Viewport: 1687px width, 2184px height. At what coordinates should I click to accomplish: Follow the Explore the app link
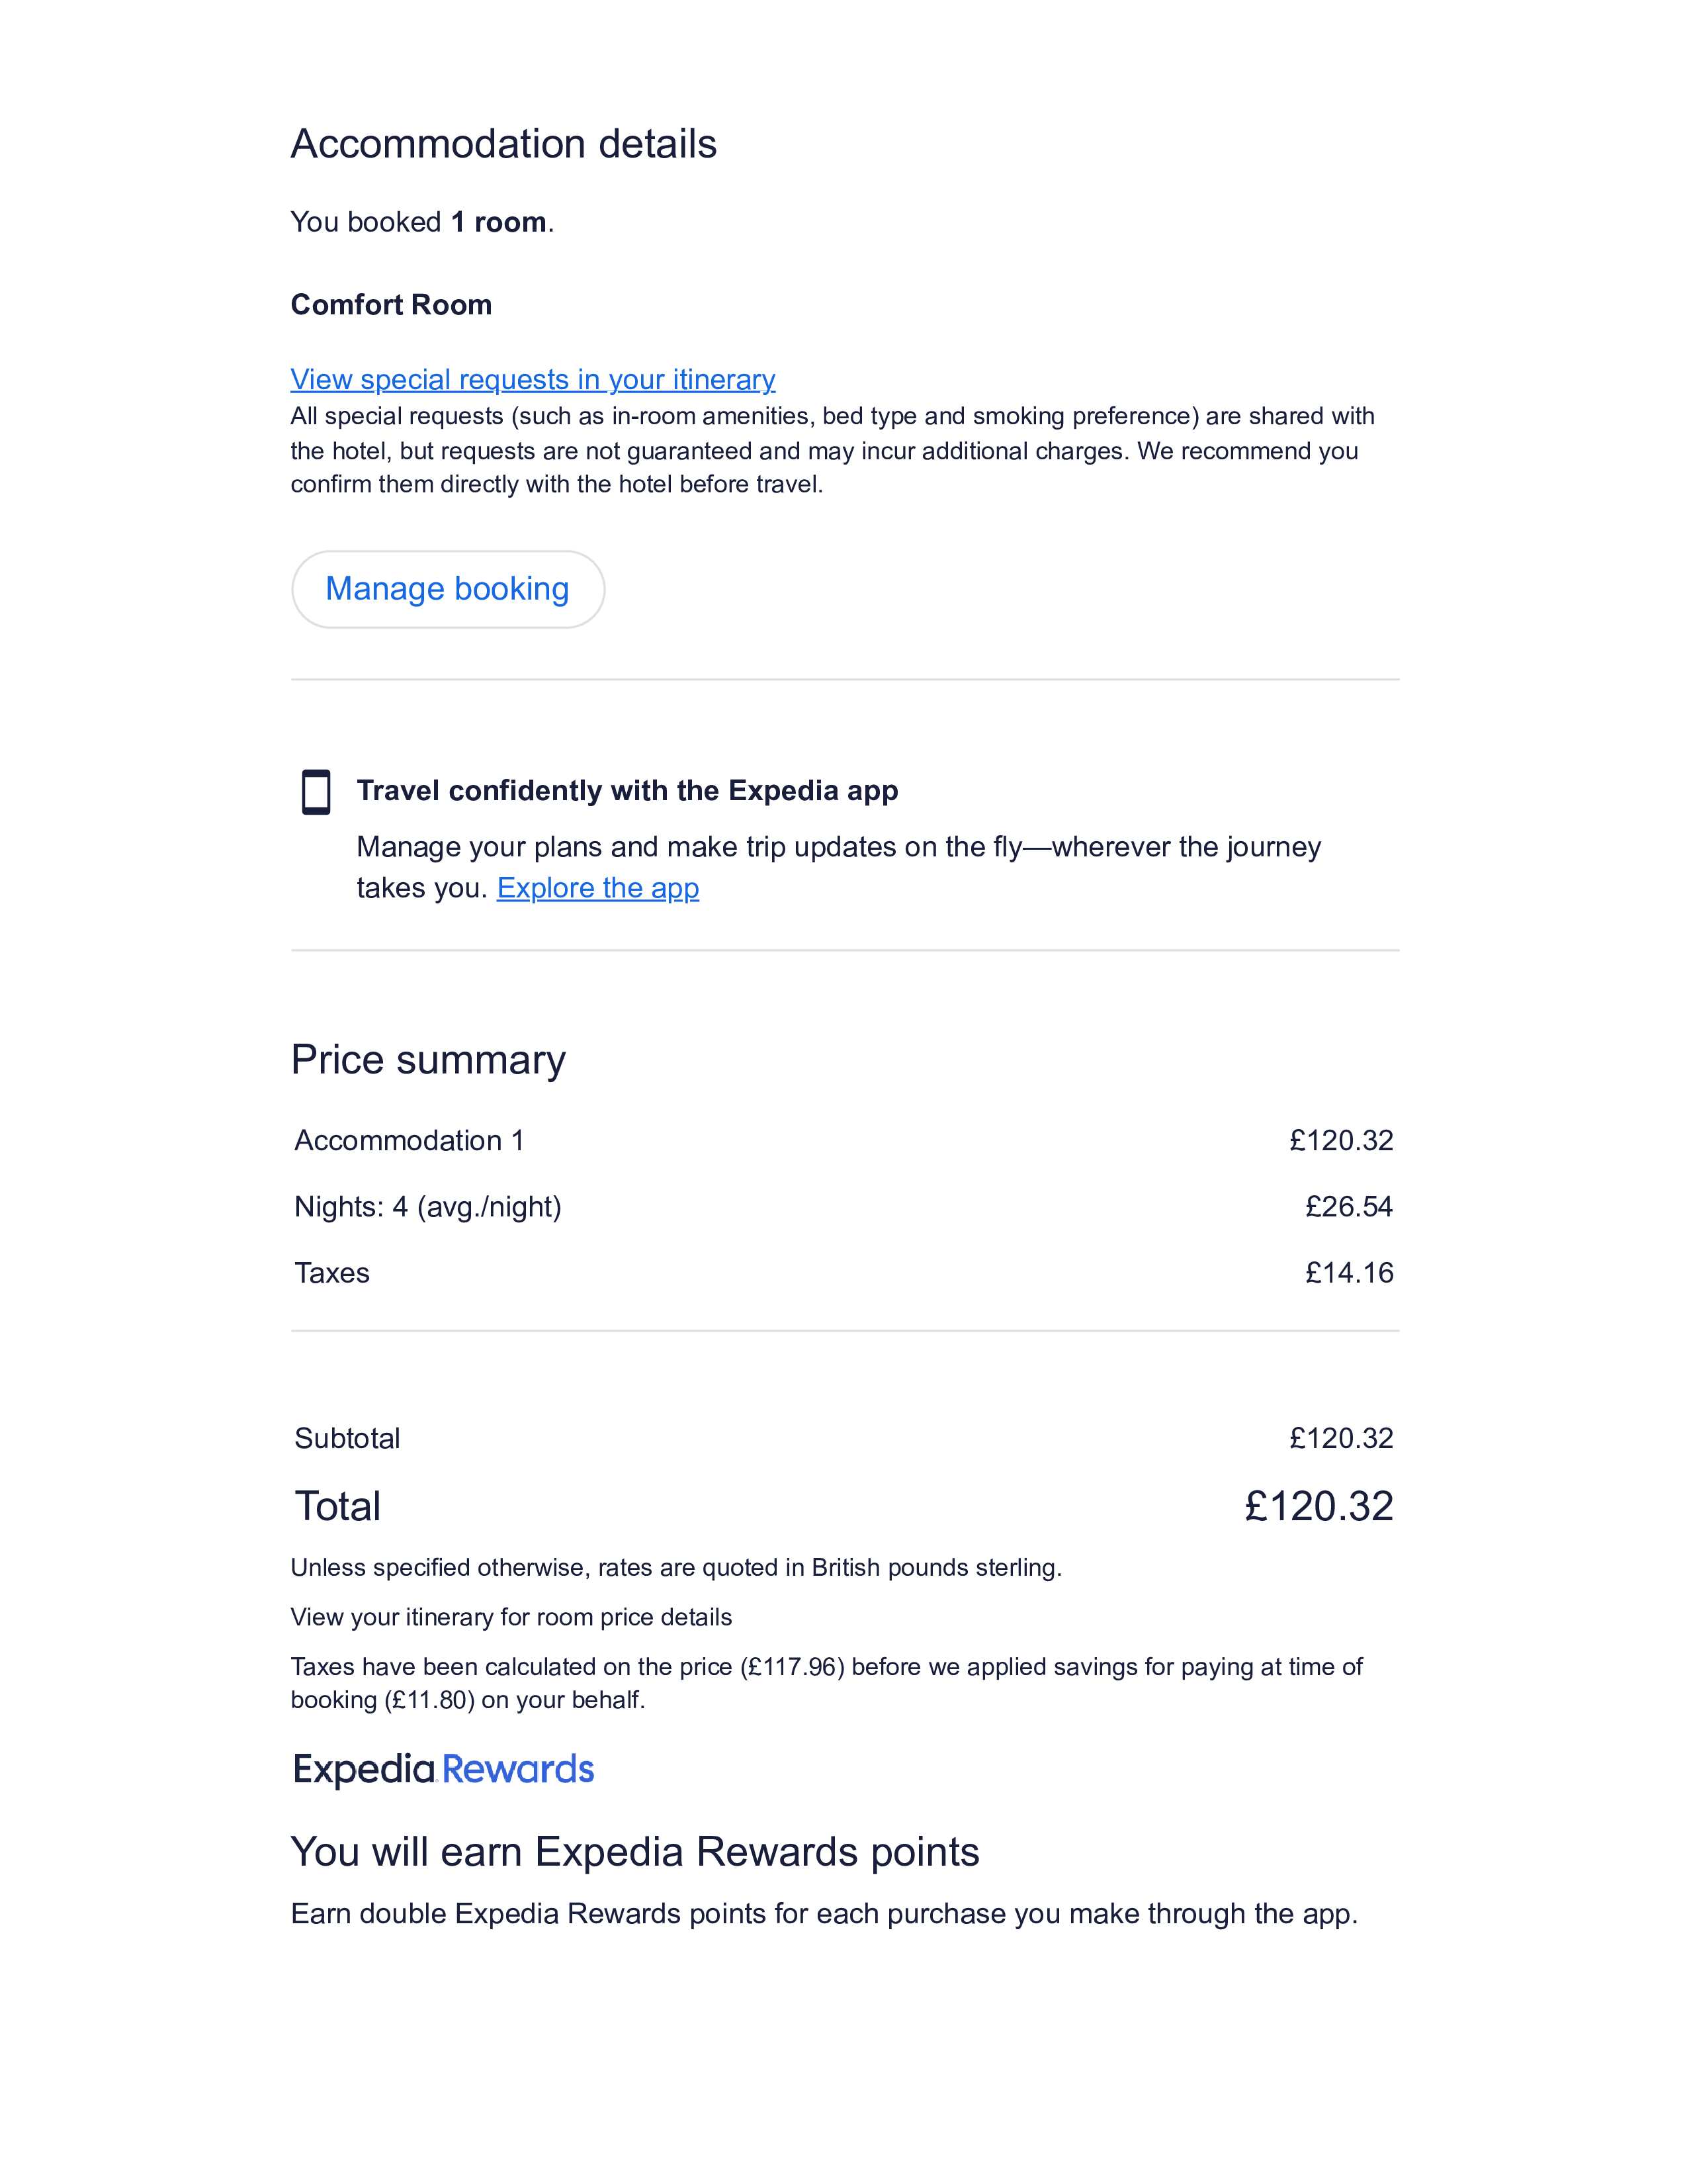597,888
